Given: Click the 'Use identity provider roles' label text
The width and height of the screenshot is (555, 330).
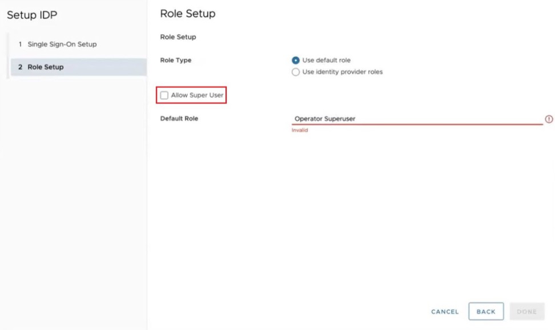Looking at the screenshot, I should click(x=342, y=72).
